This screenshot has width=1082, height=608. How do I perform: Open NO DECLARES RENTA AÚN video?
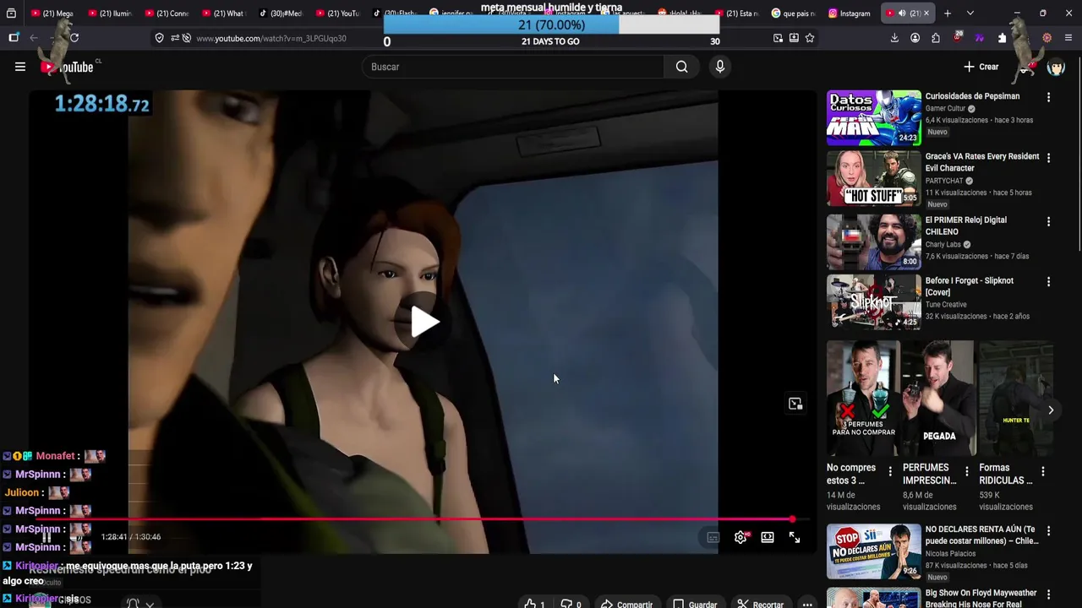click(873, 551)
